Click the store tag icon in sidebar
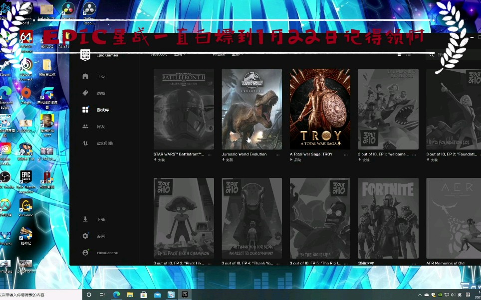The height and width of the screenshot is (300, 481). (86, 93)
